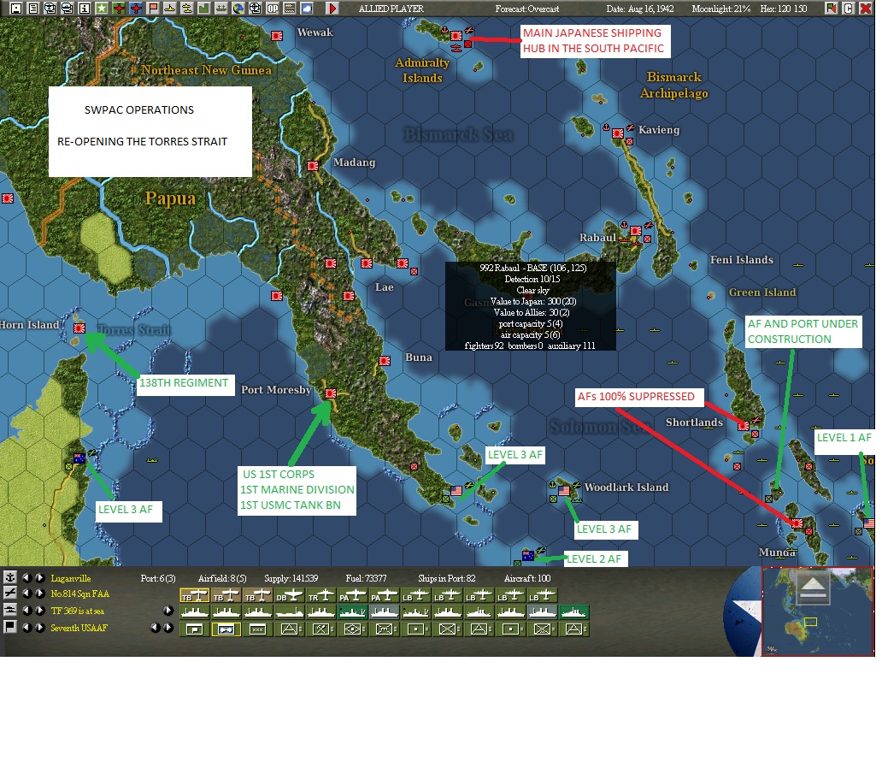Click the crosshair target toolbar icon

(x=256, y=8)
